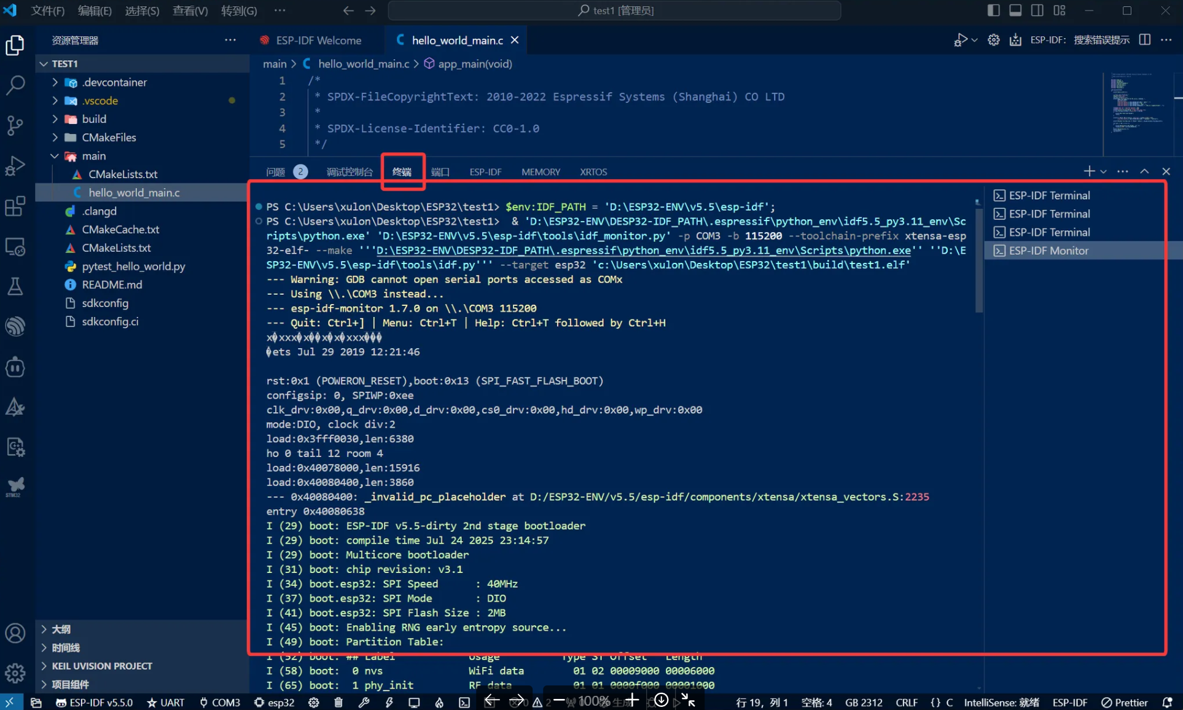Viewport: 1183px width, 710px height.
Task: Expand the 时间线 timeline section
Action: (66, 647)
